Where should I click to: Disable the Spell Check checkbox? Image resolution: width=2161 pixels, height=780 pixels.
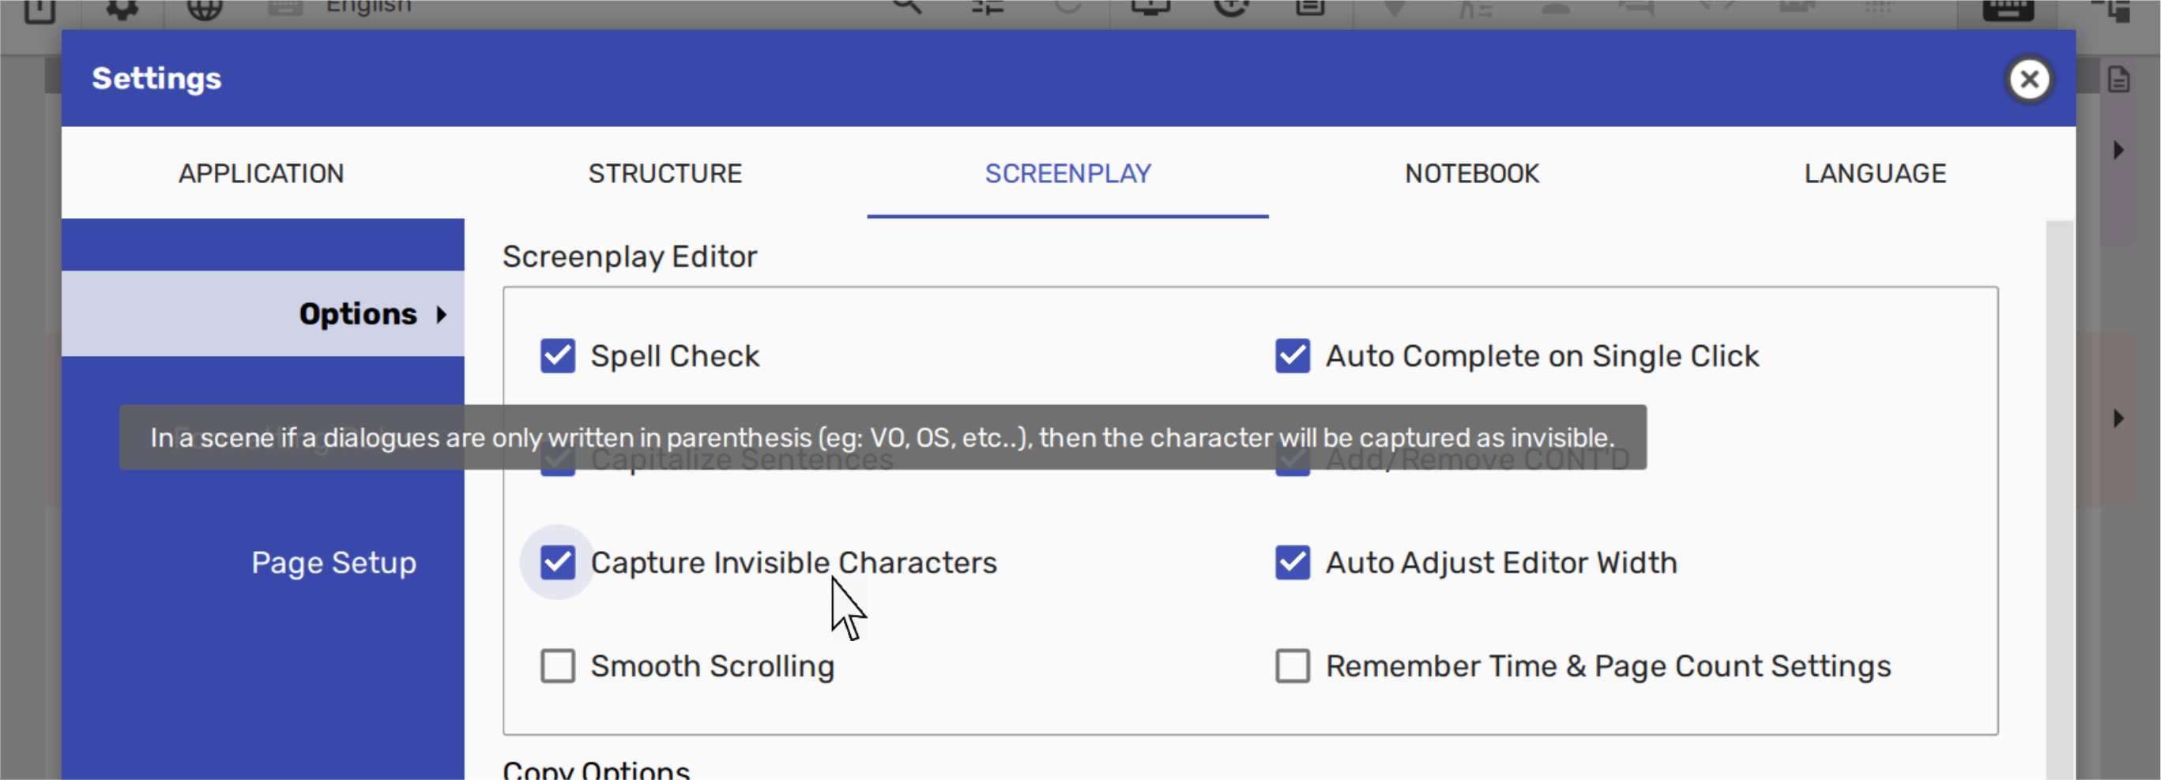pos(558,356)
